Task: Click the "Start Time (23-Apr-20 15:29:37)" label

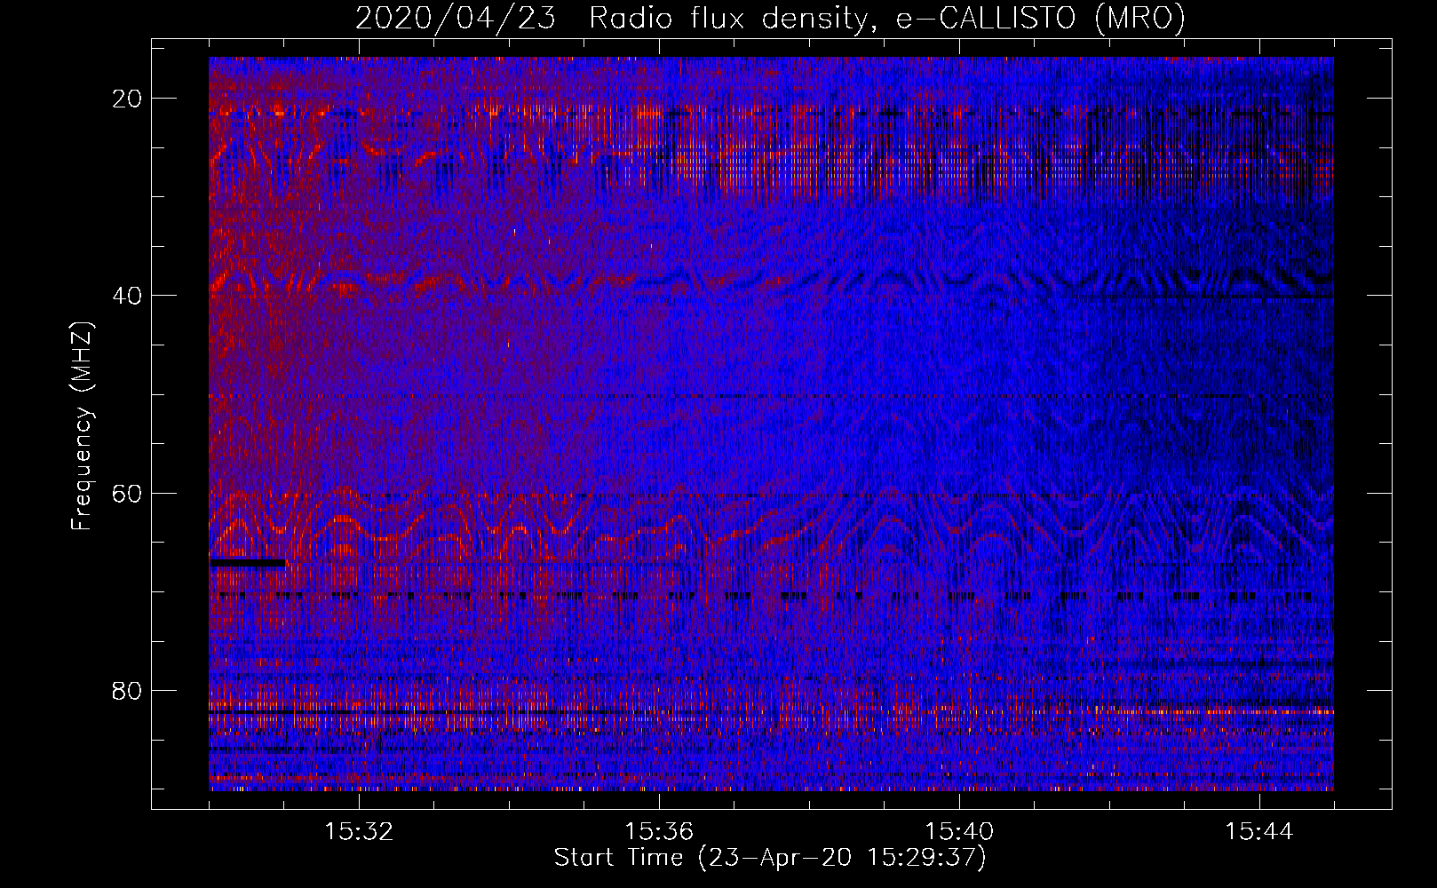Action: pos(770,858)
